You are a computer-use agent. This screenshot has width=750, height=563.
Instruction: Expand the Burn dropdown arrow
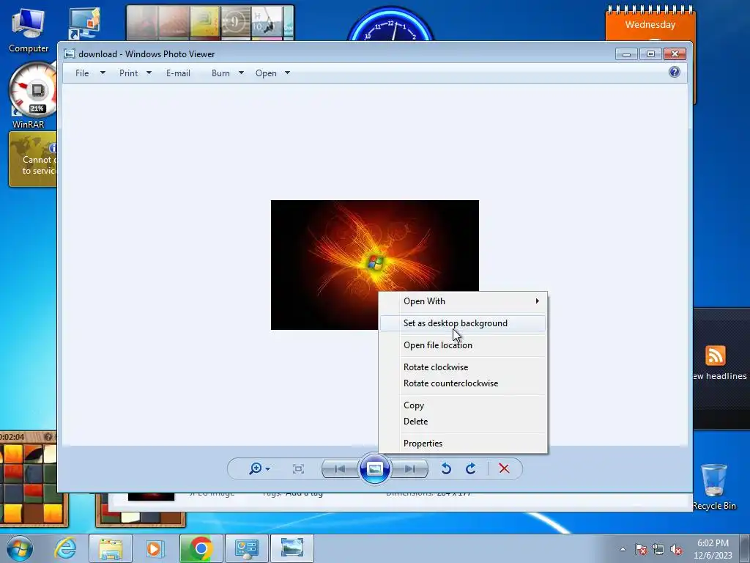(x=241, y=73)
